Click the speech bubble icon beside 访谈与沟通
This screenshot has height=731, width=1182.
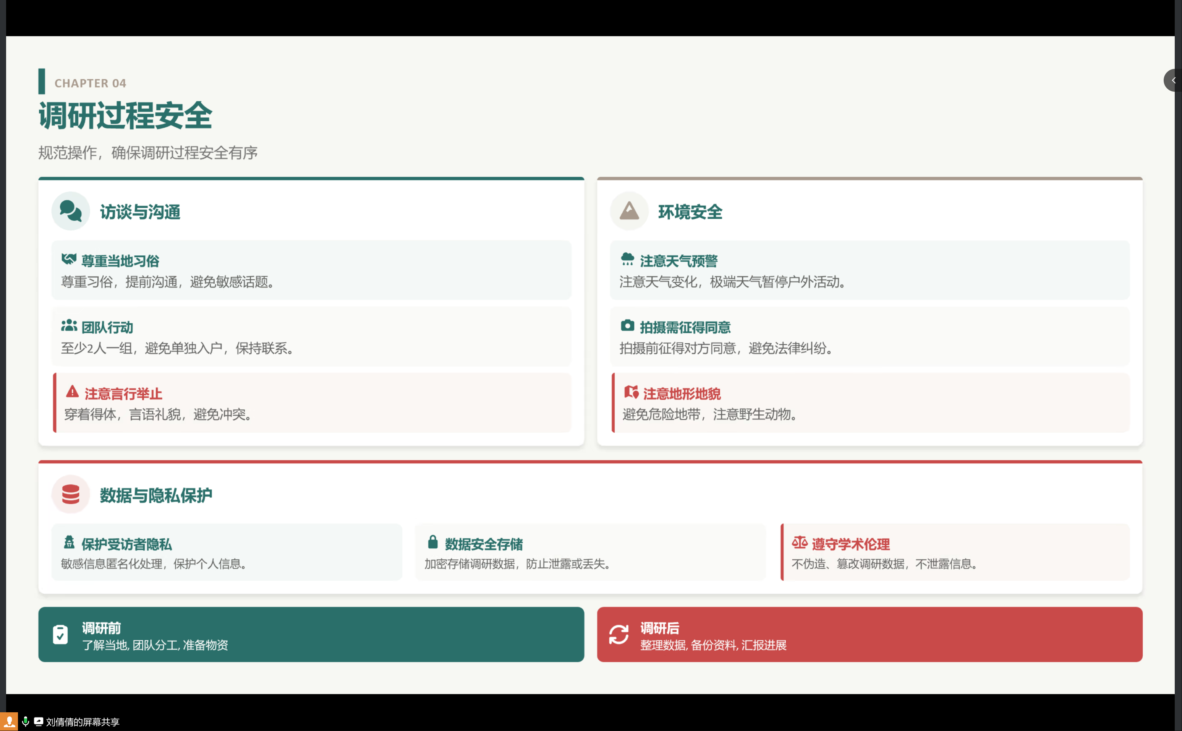[71, 211]
